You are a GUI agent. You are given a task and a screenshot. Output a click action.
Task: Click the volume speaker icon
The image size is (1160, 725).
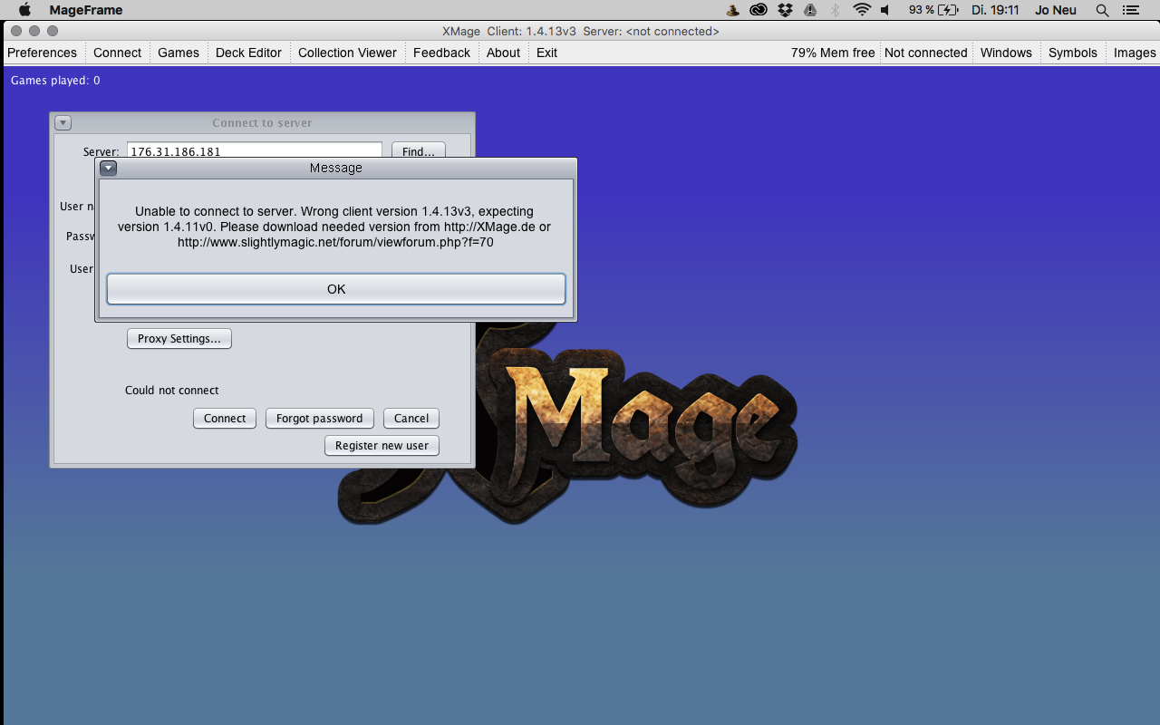pos(885,10)
